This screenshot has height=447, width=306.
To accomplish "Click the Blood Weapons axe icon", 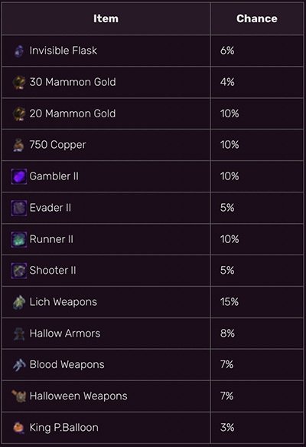I will click(x=19, y=365).
